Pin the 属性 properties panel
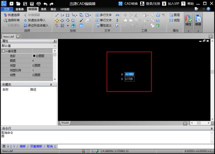Screen dimensions: 215x154 (x=55, y=41)
